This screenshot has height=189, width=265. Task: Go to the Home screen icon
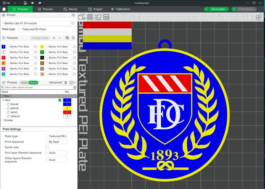click(x=4, y=9)
